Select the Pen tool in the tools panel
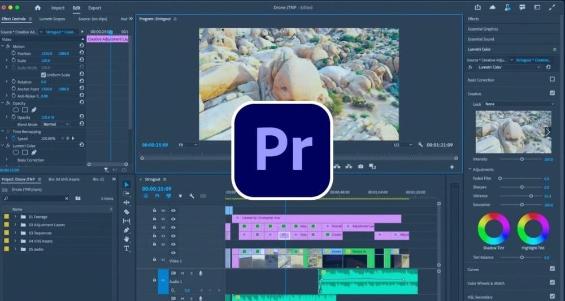The image size is (565, 301). click(127, 230)
